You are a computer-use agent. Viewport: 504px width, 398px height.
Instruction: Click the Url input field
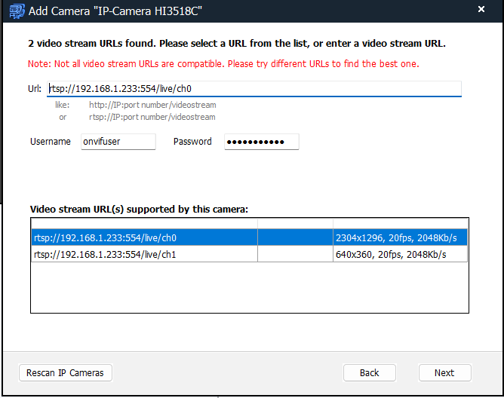[x=254, y=89]
